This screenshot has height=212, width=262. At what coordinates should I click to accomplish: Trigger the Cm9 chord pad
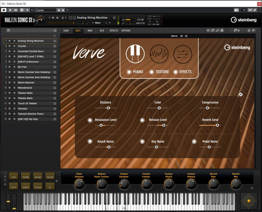(x=13, y=177)
